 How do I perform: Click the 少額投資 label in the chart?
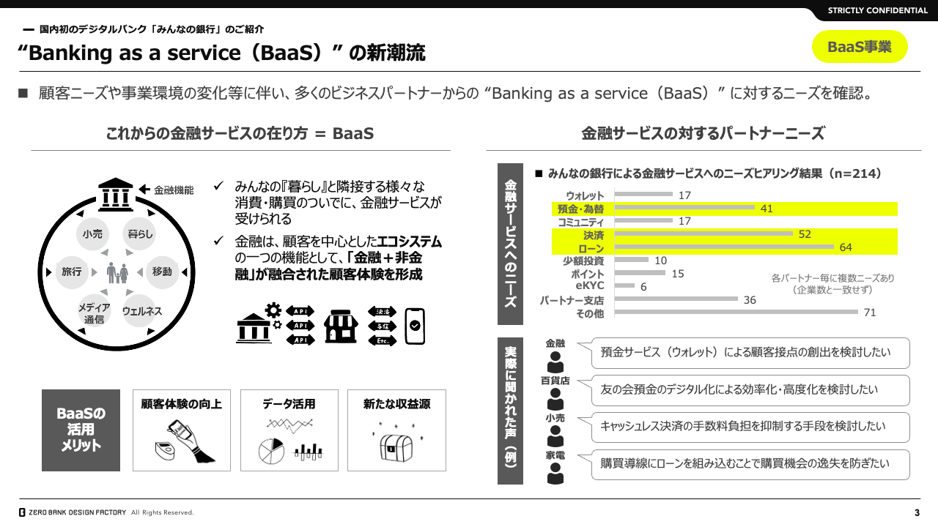pos(583,261)
